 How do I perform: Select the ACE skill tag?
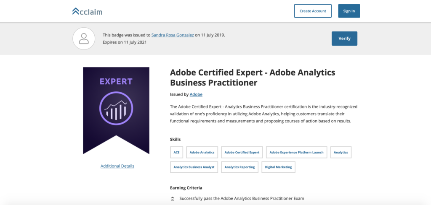pyautogui.click(x=176, y=152)
